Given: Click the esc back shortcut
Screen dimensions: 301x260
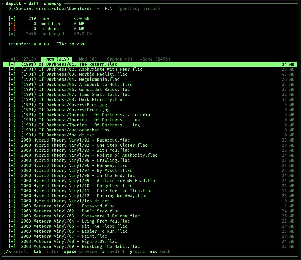Looking at the screenshot, I should click(160, 252).
